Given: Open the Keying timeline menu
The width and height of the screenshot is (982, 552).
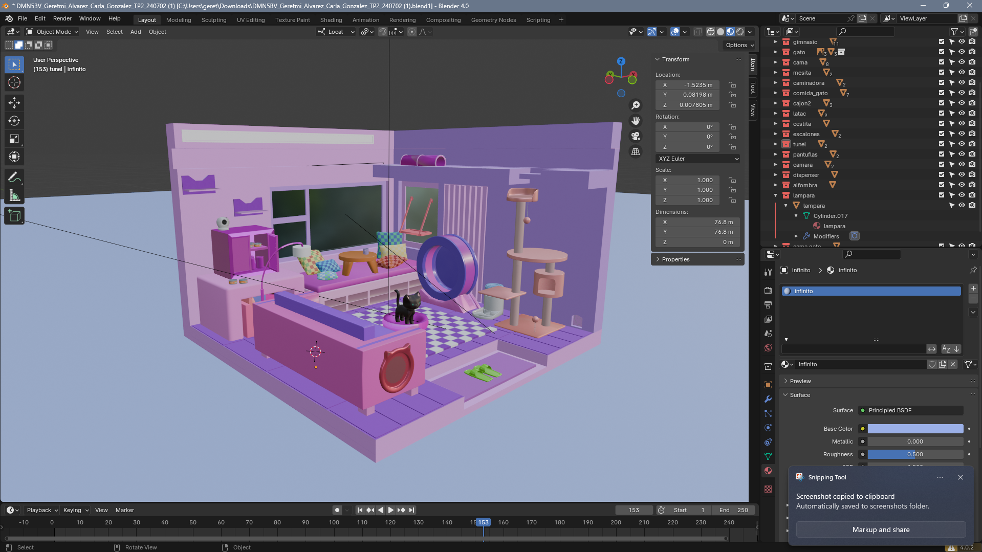Looking at the screenshot, I should [75, 510].
